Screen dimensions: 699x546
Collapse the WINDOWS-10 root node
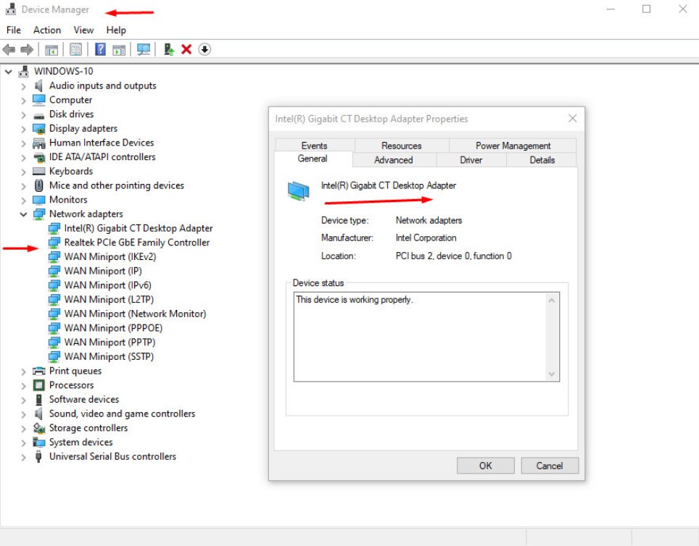tap(9, 71)
